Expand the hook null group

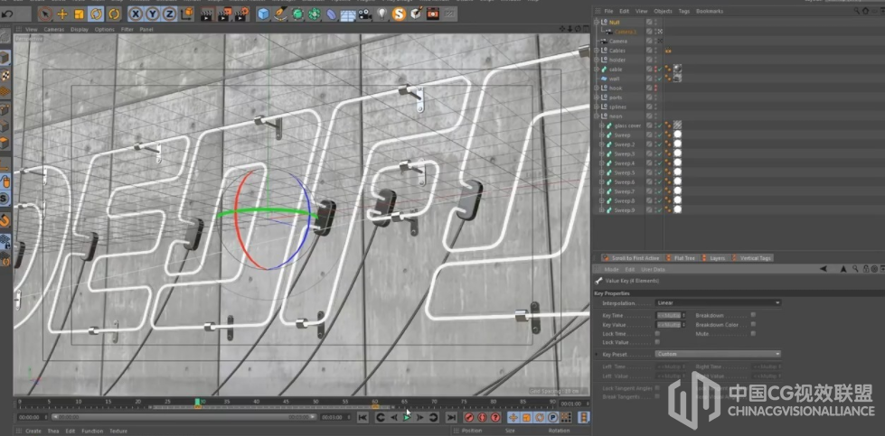point(597,88)
